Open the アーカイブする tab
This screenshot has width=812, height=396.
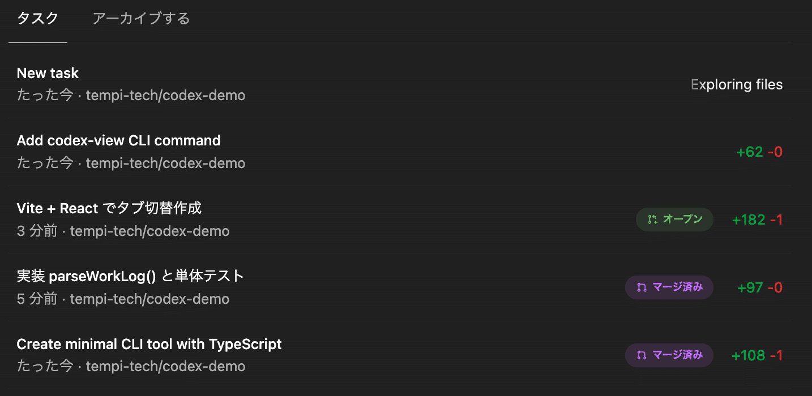[141, 19]
